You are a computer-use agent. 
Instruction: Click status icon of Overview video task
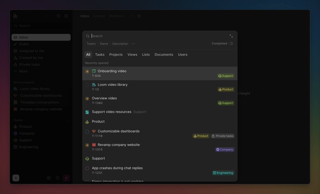click(x=87, y=99)
